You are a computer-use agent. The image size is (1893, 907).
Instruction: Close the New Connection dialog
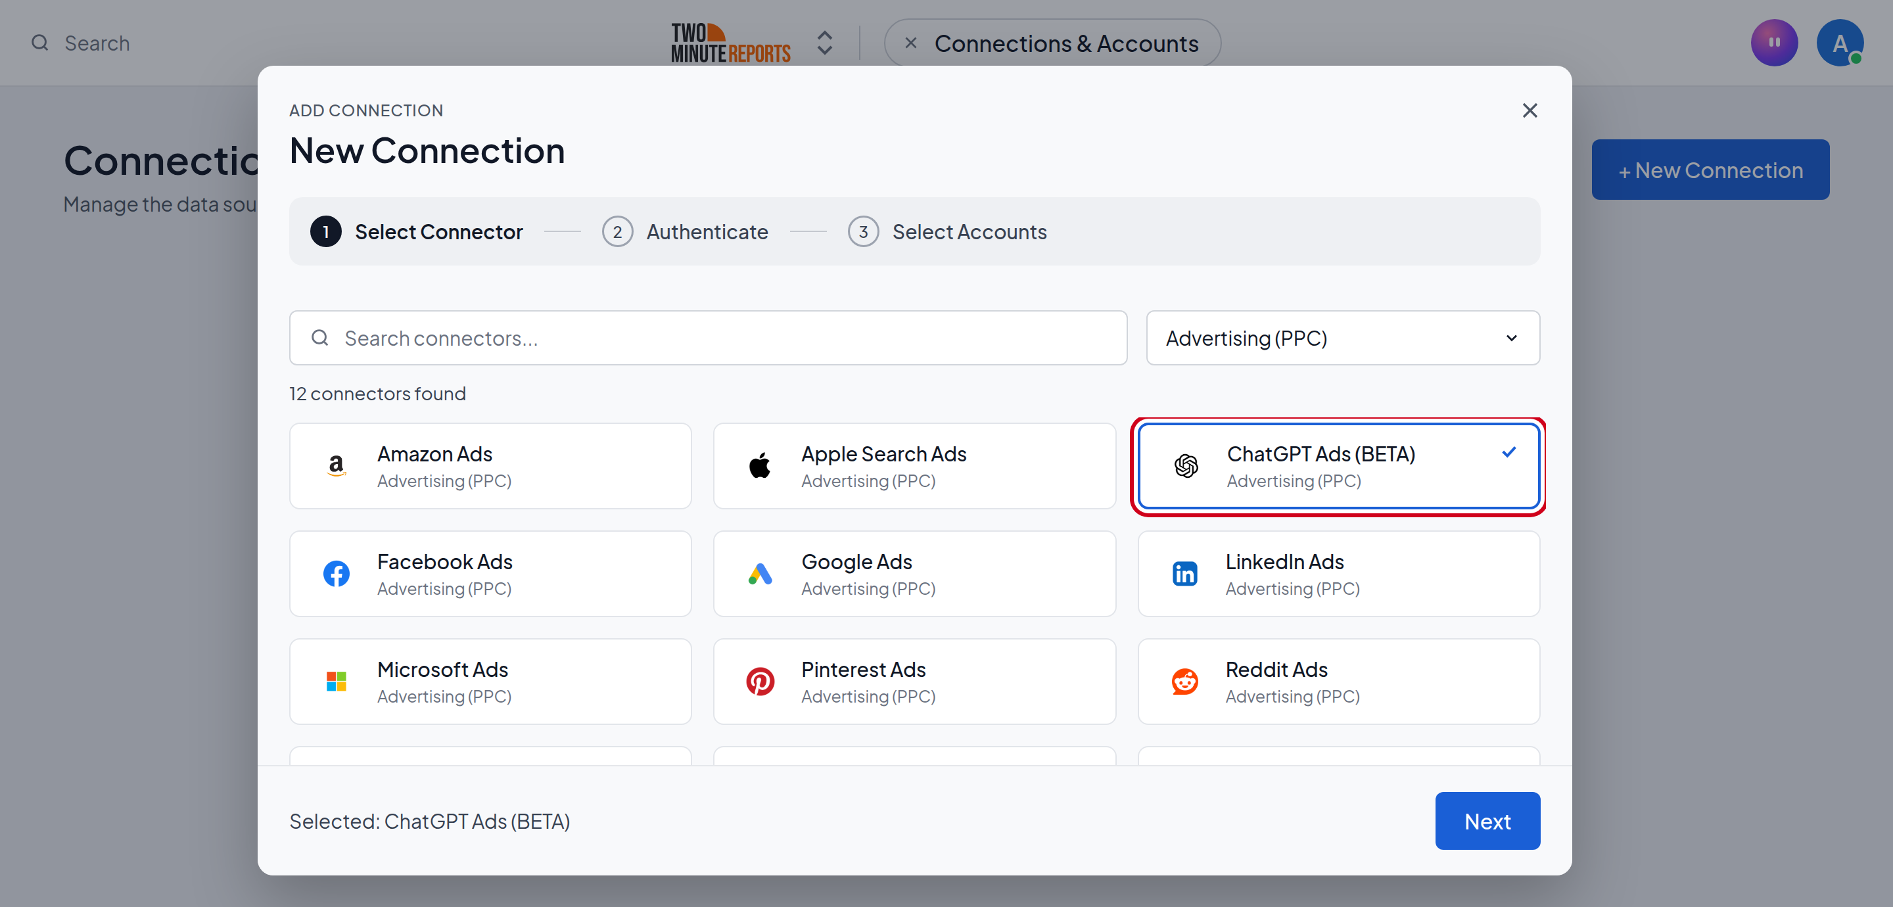point(1530,110)
